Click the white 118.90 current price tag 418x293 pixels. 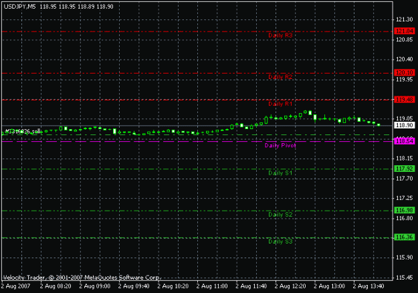click(x=405, y=125)
